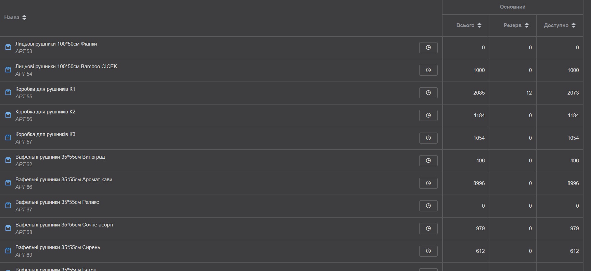Screen dimensions: 591x271
Task: Open history clock for Лицьові рушники Фіалки
Action: tap(428, 48)
